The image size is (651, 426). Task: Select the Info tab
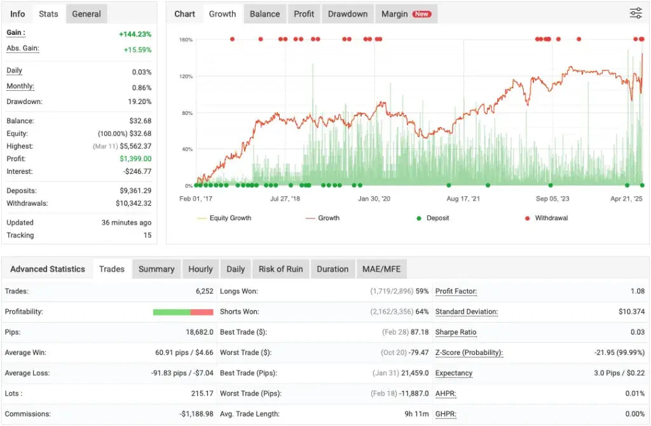pyautogui.click(x=17, y=13)
